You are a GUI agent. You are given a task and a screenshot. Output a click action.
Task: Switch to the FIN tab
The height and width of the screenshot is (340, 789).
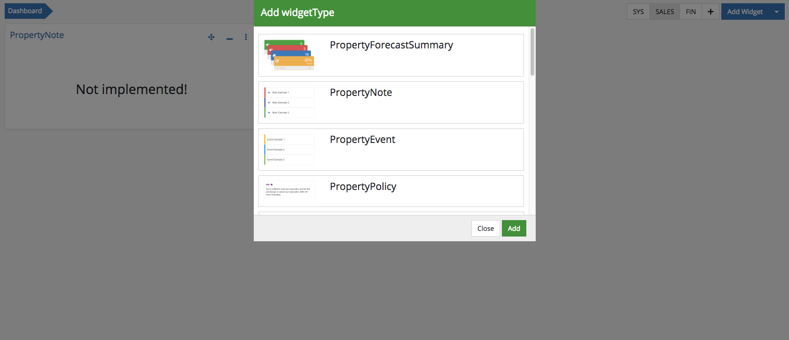(x=690, y=12)
